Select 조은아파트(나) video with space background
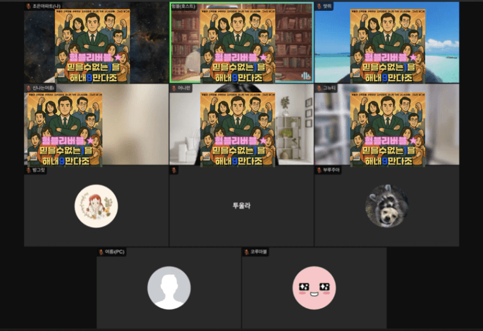The height and width of the screenshot is (331, 483). tap(96, 43)
